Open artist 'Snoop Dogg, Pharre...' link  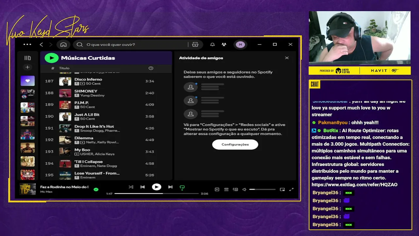pyautogui.click(x=100, y=130)
